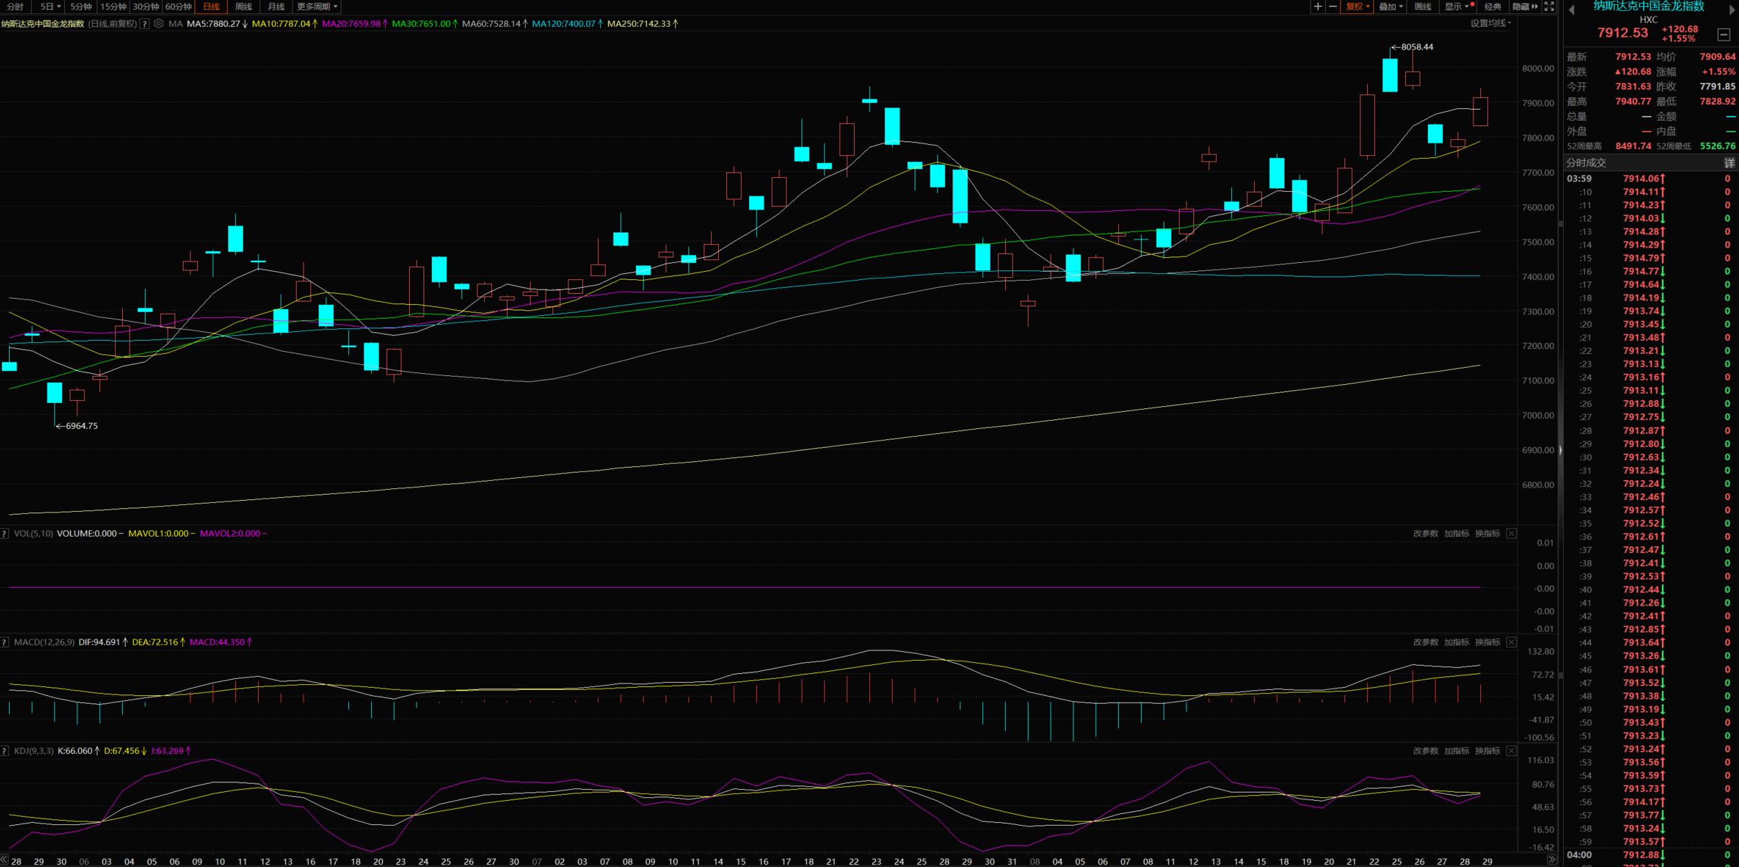Viewport: 1739px width, 867px height.
Task: Expand 更多周期 period dropdown
Action: 317,6
